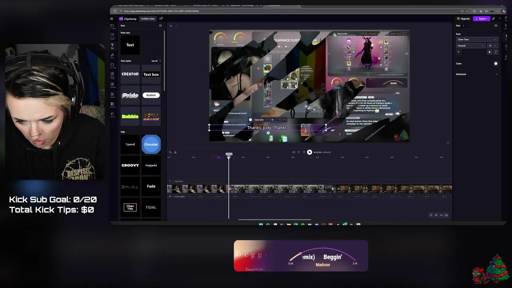Add the Smoke title
The height and width of the screenshot is (288, 512).
tap(130, 186)
